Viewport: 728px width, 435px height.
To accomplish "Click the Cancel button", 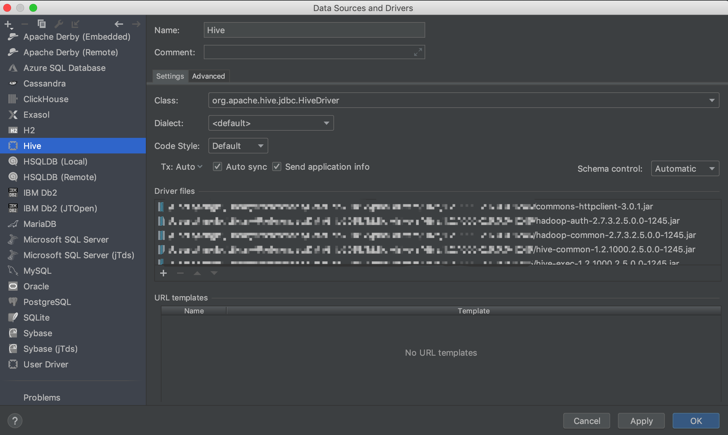I will (587, 421).
